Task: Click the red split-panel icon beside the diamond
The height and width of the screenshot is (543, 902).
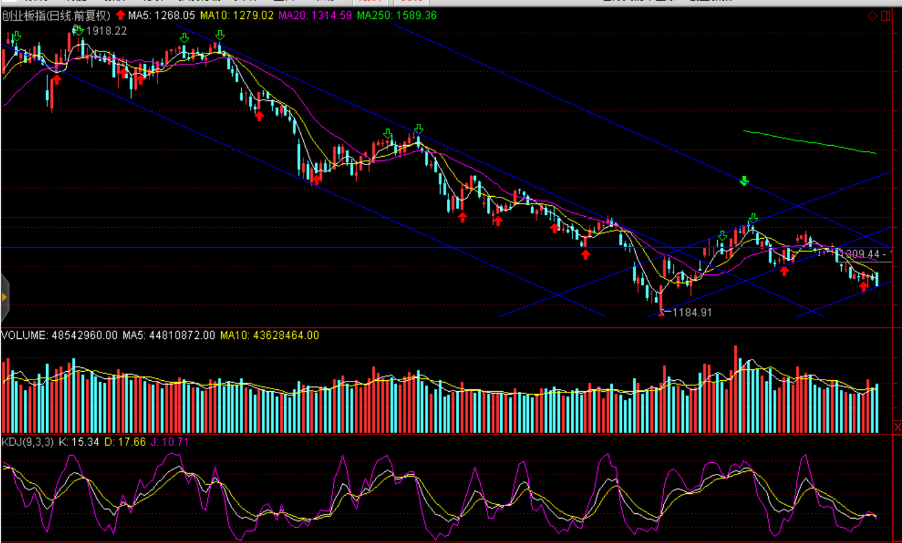Action: (886, 16)
